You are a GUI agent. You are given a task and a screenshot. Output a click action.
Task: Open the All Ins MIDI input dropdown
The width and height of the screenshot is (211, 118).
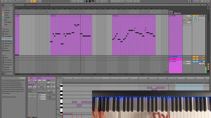click(x=187, y=16)
